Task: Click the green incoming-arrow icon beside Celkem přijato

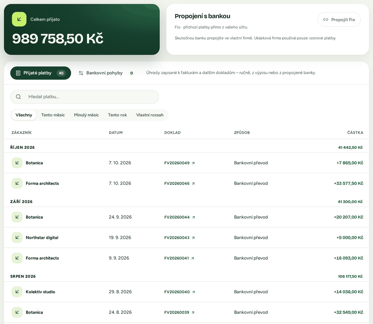Action: coord(19,19)
